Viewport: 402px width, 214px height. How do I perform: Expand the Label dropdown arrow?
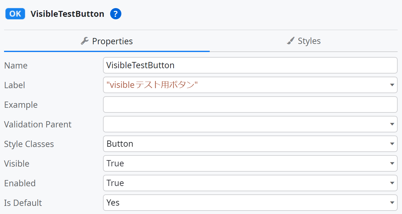[x=392, y=85]
